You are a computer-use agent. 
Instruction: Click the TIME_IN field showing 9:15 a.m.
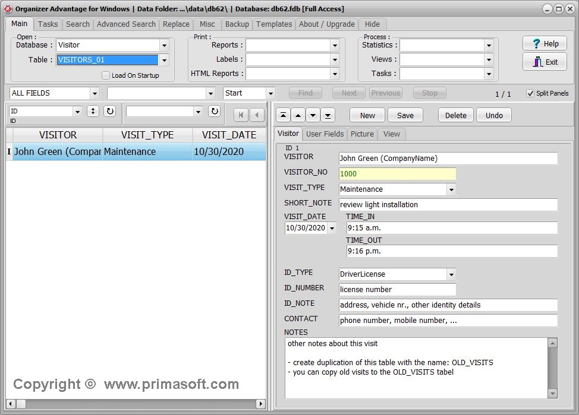tap(452, 228)
